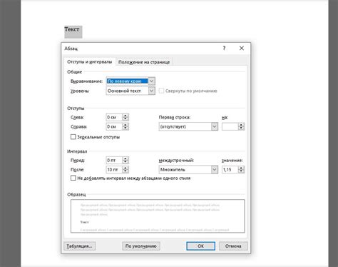The image size is (338, 267).
Task: Click the значение 1,15 field
Action: click(x=230, y=170)
